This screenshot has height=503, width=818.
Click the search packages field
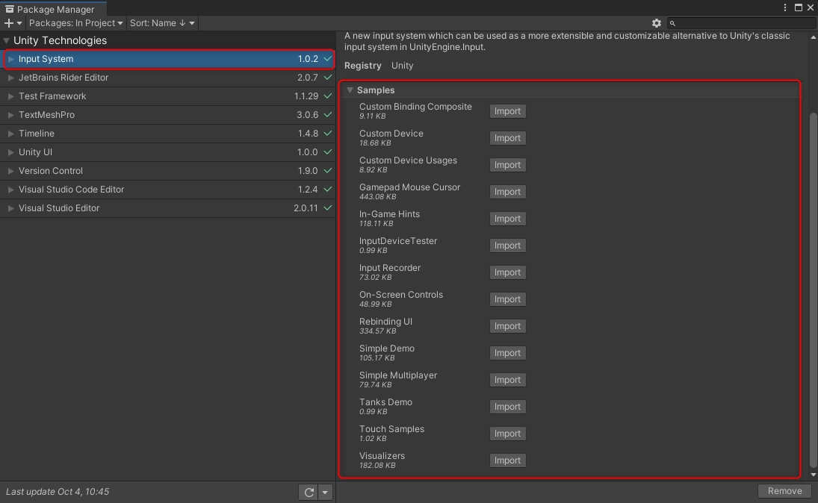tap(741, 23)
